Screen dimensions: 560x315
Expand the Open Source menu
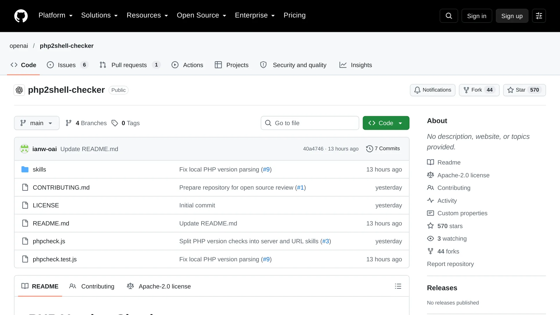(202, 15)
